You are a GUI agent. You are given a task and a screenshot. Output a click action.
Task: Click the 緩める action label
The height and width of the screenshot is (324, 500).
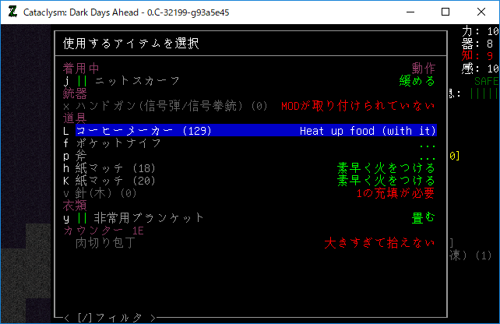tap(417, 81)
